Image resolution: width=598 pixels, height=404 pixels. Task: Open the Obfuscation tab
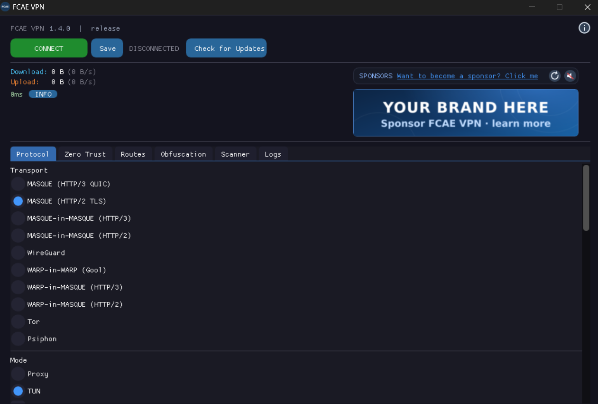tap(184, 154)
